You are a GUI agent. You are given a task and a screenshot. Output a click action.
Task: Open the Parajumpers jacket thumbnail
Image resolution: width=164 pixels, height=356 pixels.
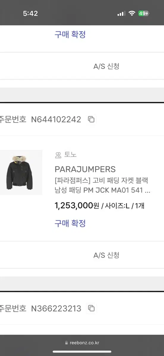click(21, 172)
